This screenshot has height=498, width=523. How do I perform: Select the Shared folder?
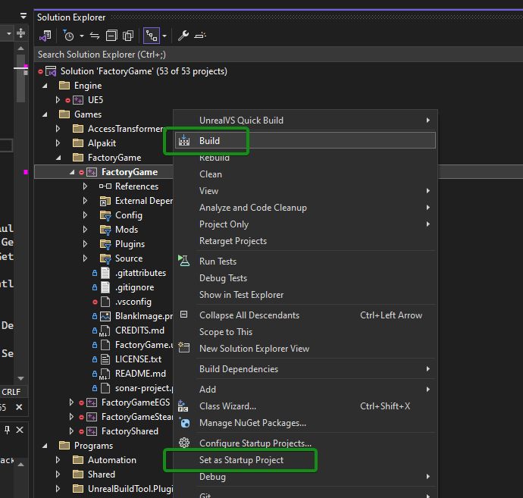tap(101, 475)
